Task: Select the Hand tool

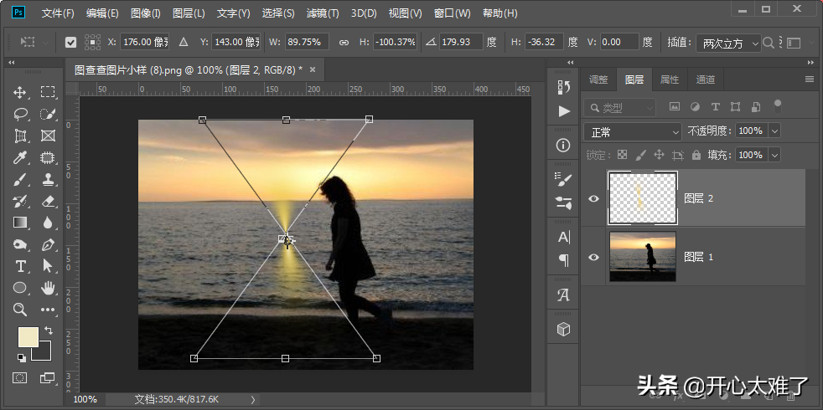Action: 48,288
